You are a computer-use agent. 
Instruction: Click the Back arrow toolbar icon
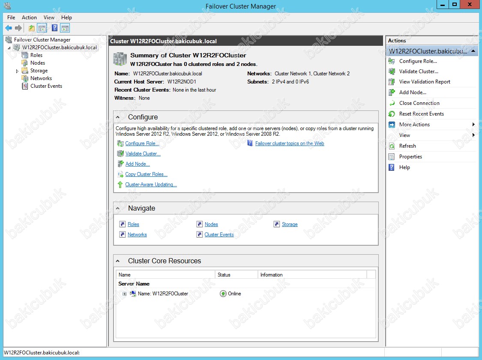[x=9, y=28]
